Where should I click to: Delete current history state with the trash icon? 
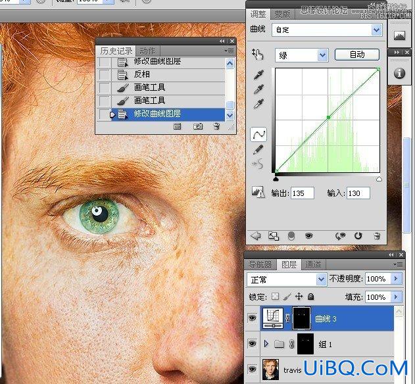pos(216,126)
